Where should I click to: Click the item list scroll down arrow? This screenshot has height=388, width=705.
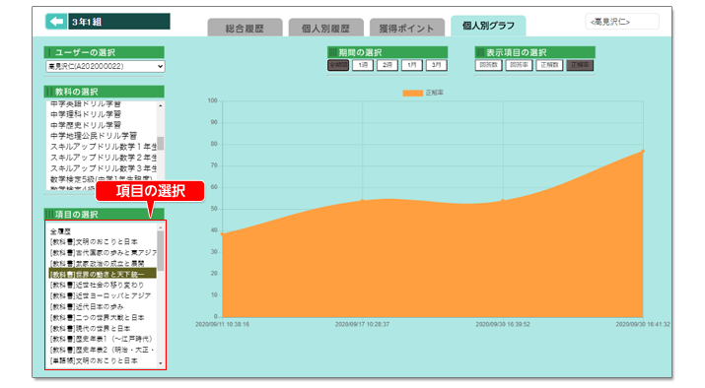(161, 363)
